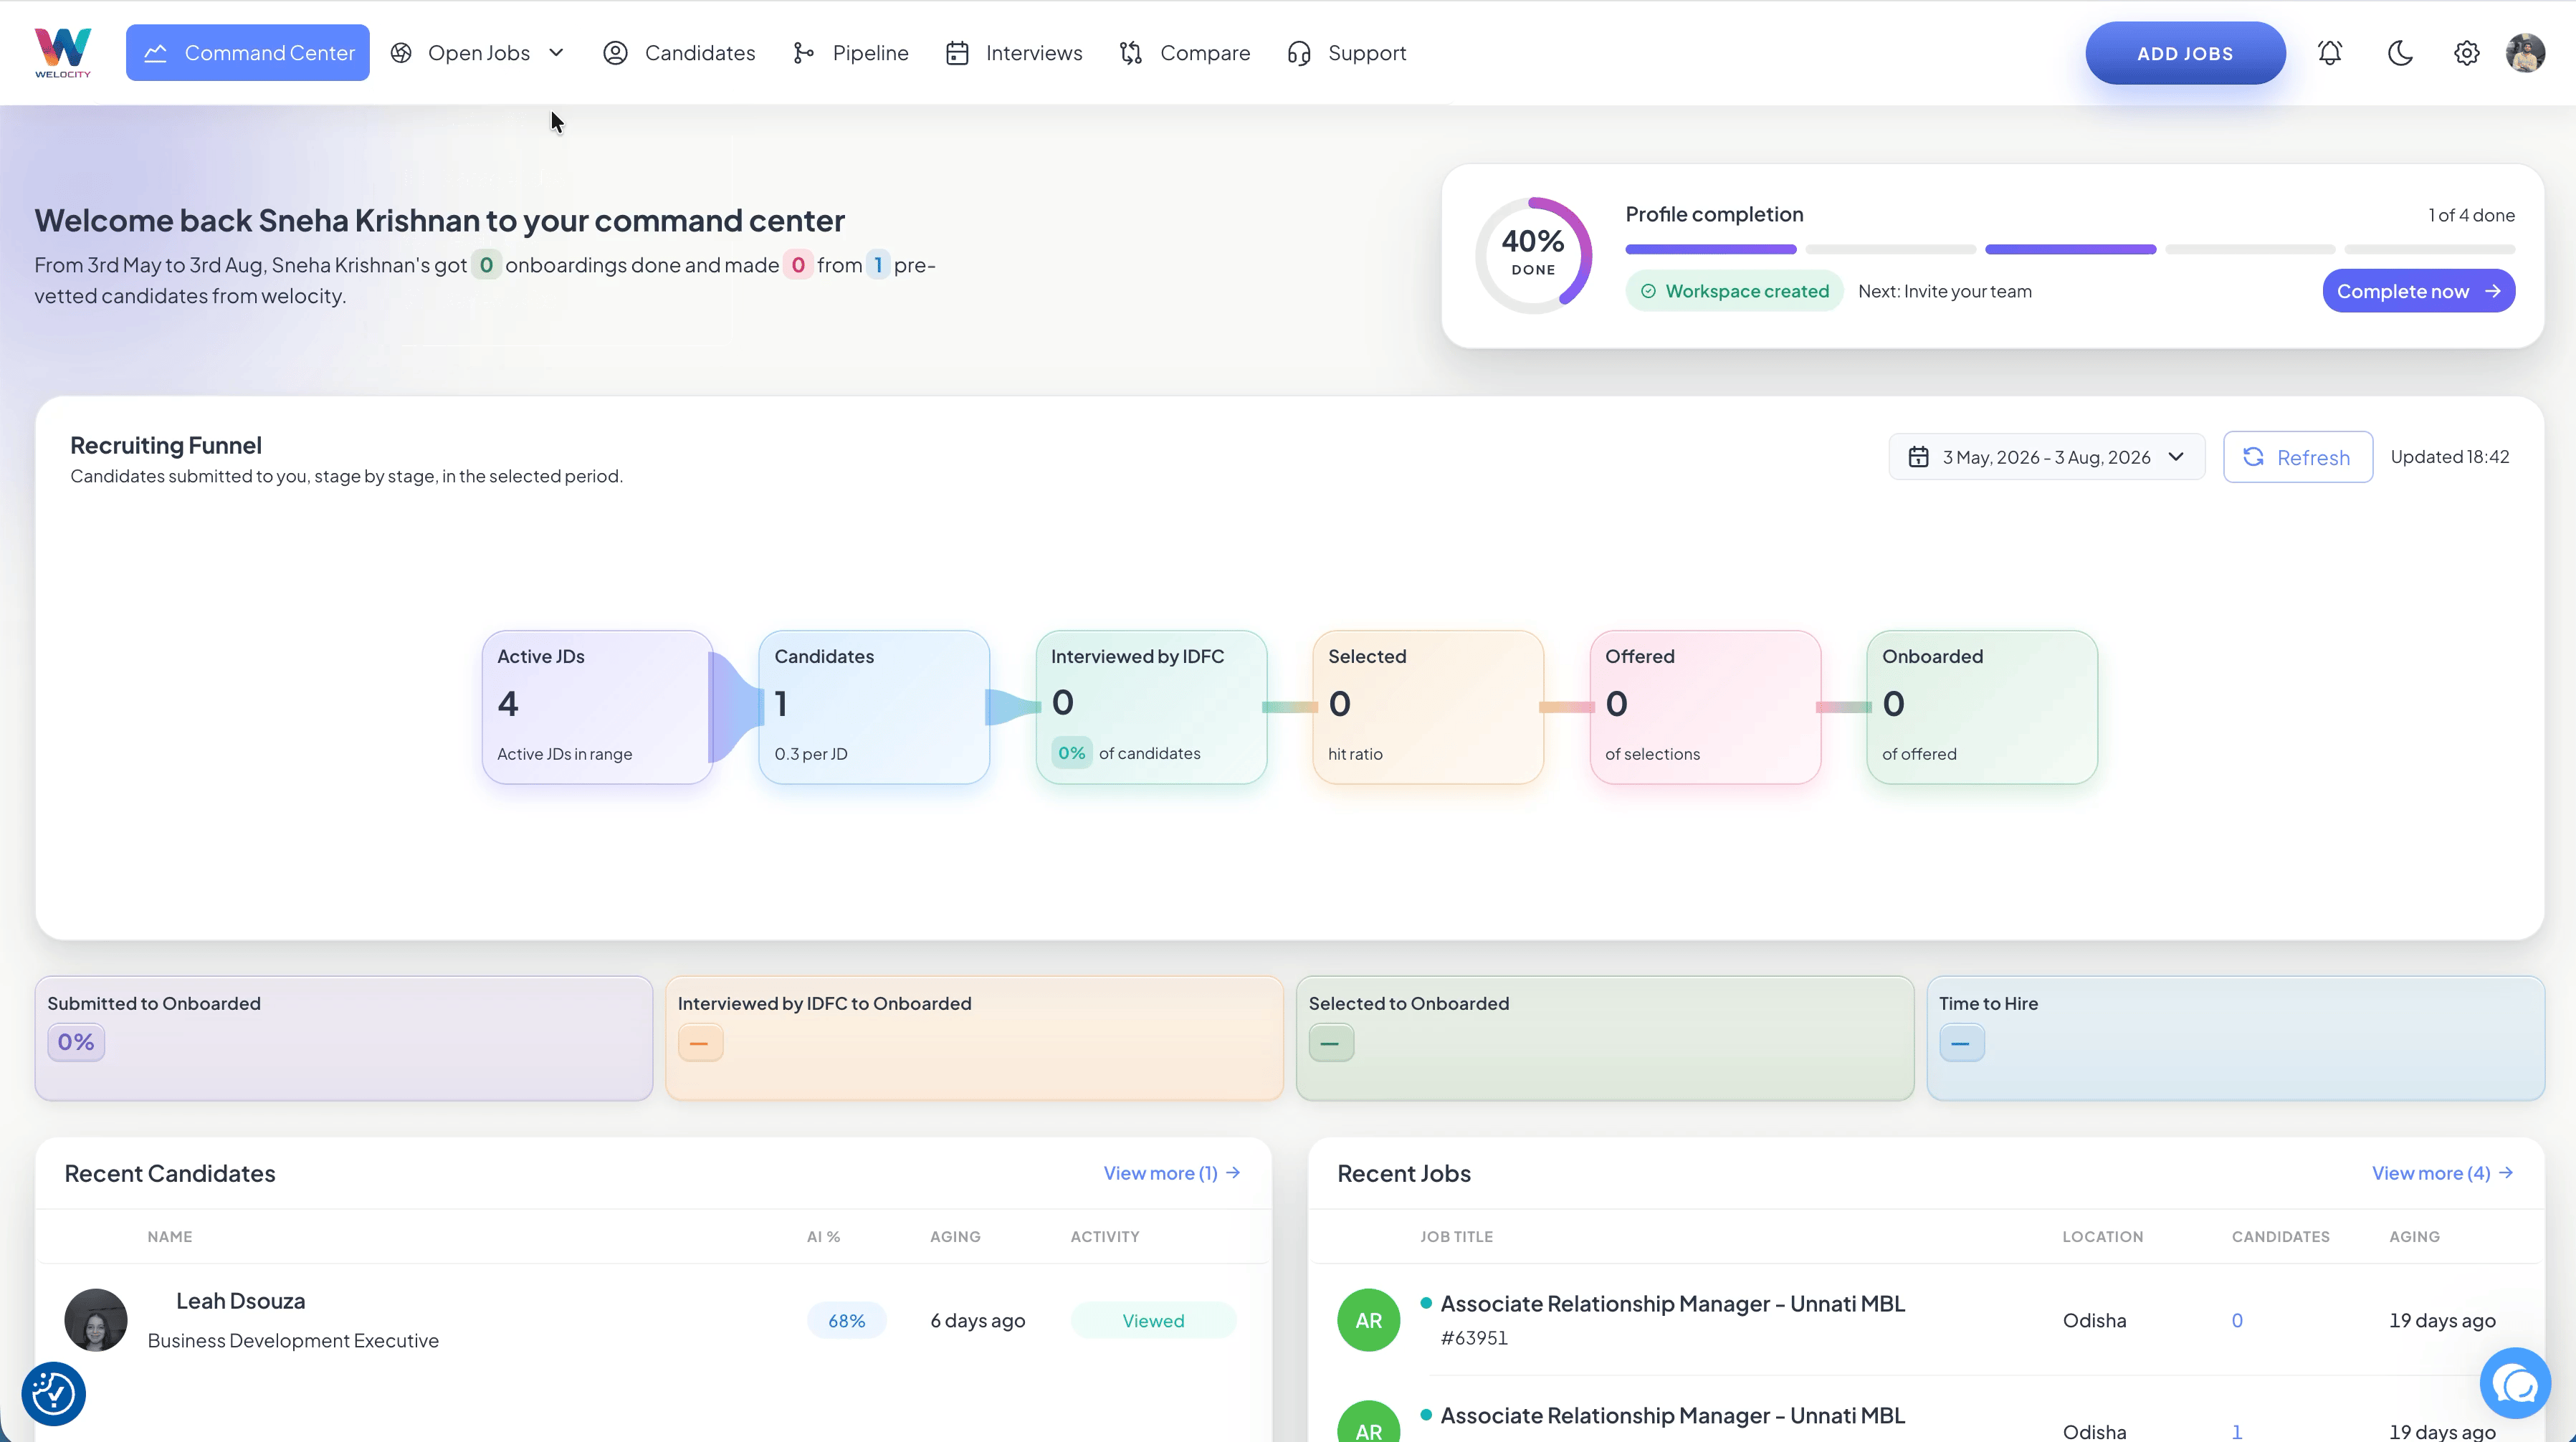Click the ADD JOBS button
Screen dimensions: 2576x1442
[x=2185, y=53]
